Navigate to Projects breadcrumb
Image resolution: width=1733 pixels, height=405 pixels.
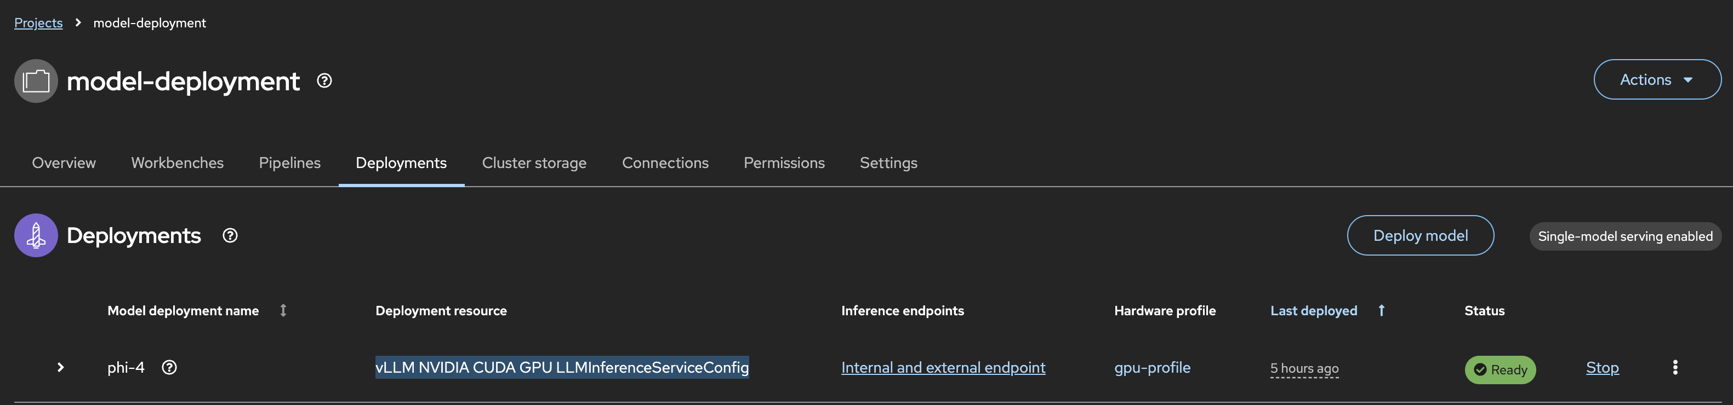[x=38, y=23]
